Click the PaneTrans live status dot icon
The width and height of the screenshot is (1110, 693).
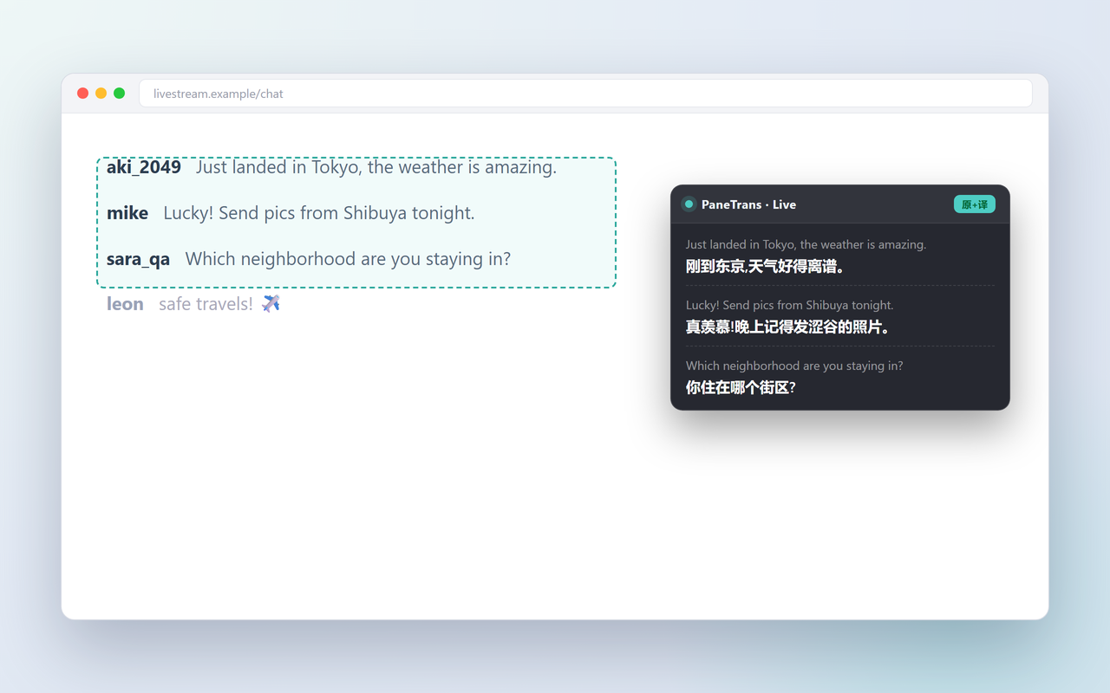689,204
